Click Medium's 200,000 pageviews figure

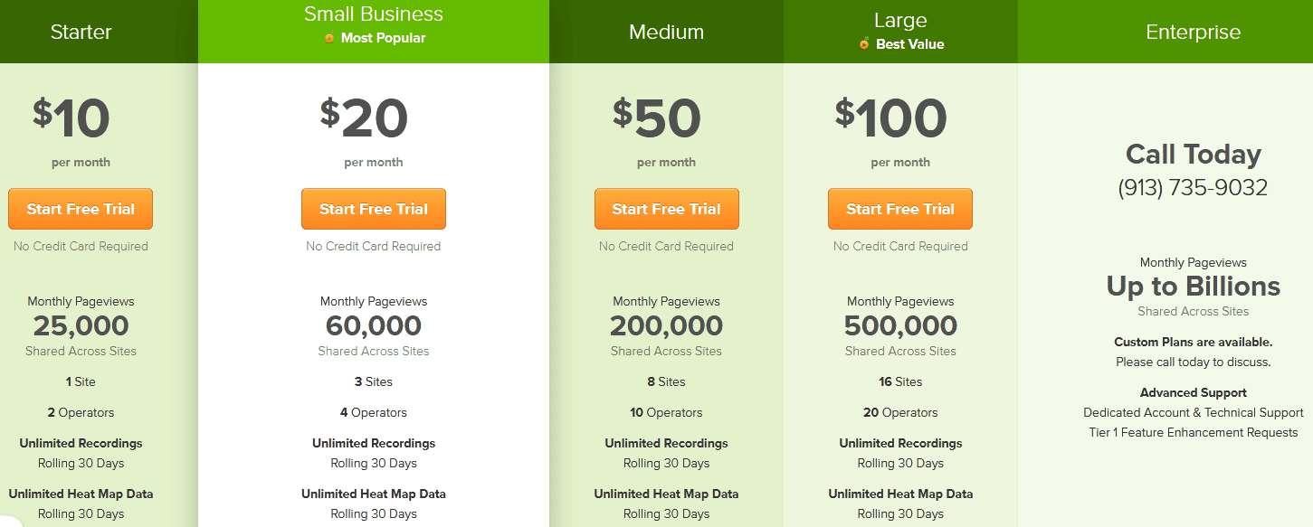tap(667, 325)
